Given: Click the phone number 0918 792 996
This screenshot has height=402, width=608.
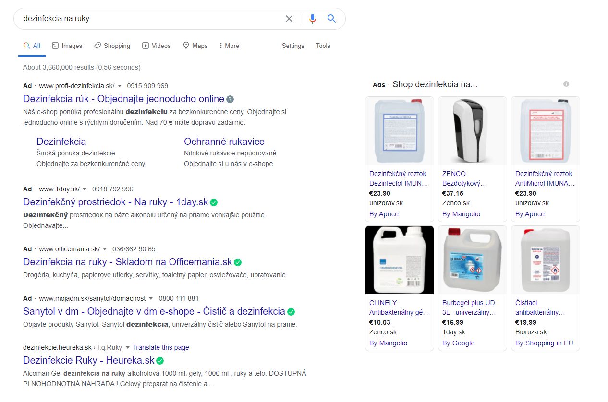Looking at the screenshot, I should pyautogui.click(x=112, y=189).
